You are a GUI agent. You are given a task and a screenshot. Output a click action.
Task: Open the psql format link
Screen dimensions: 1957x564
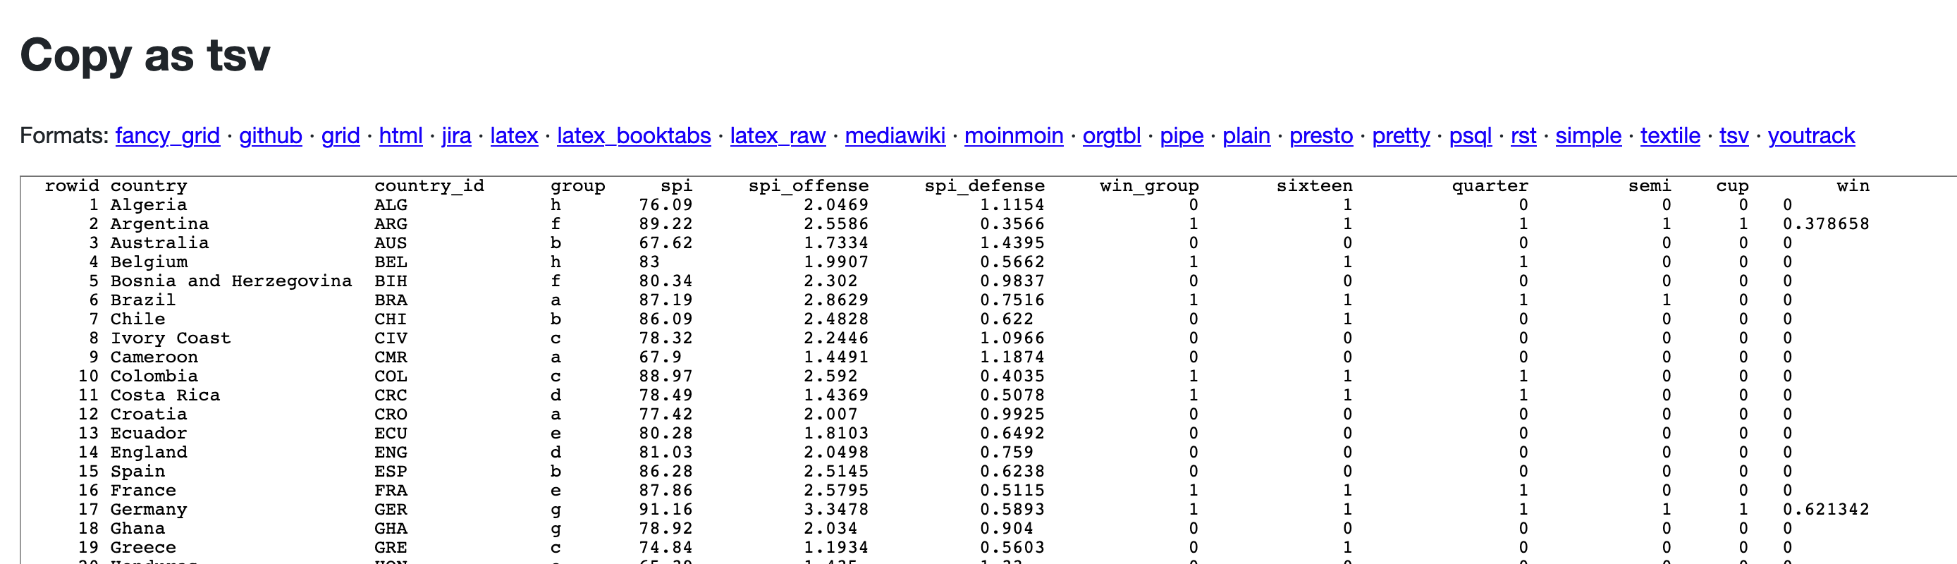tap(1470, 135)
